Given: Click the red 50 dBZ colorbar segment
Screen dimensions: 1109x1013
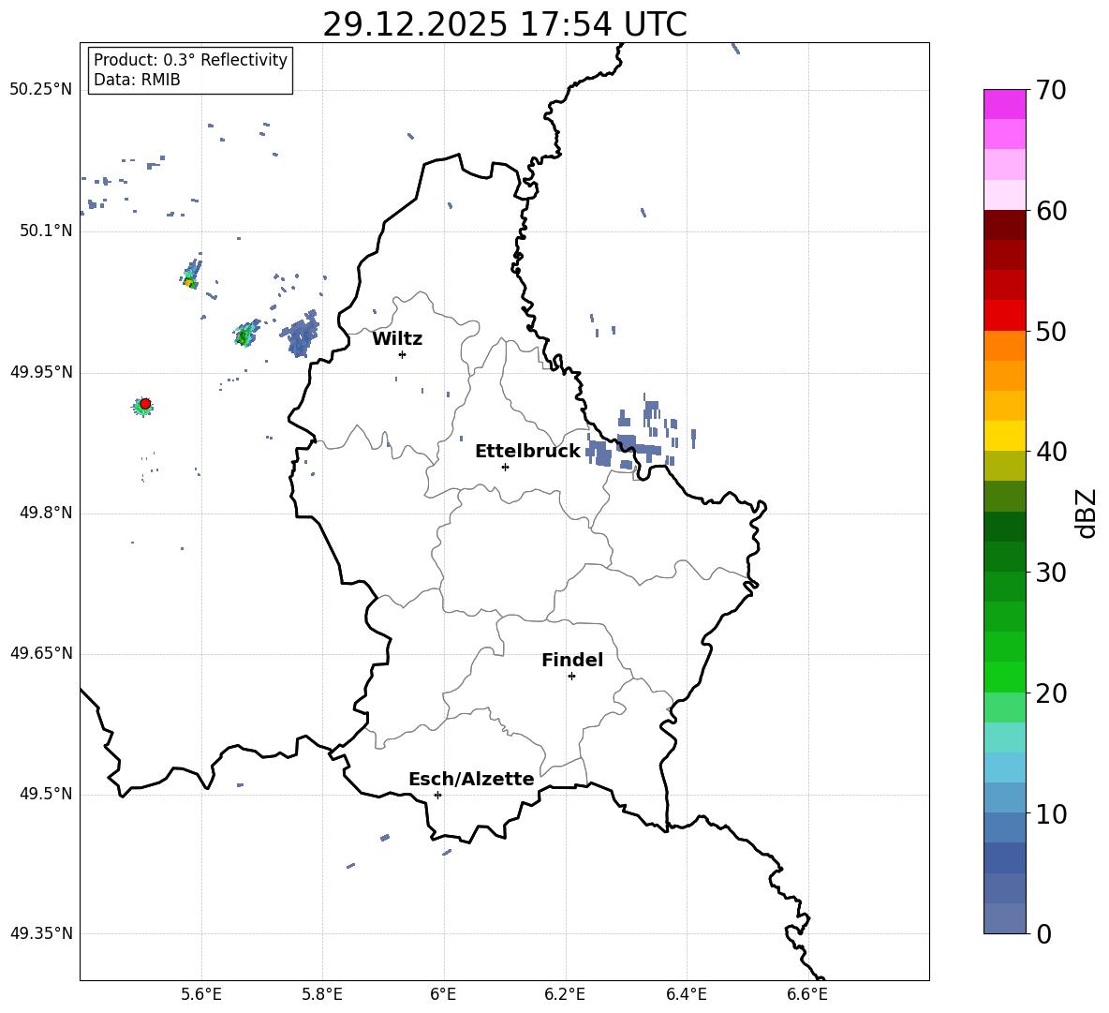Looking at the screenshot, I should pos(1004,316).
